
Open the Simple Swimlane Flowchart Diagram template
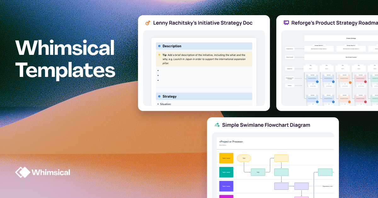pos(266,125)
